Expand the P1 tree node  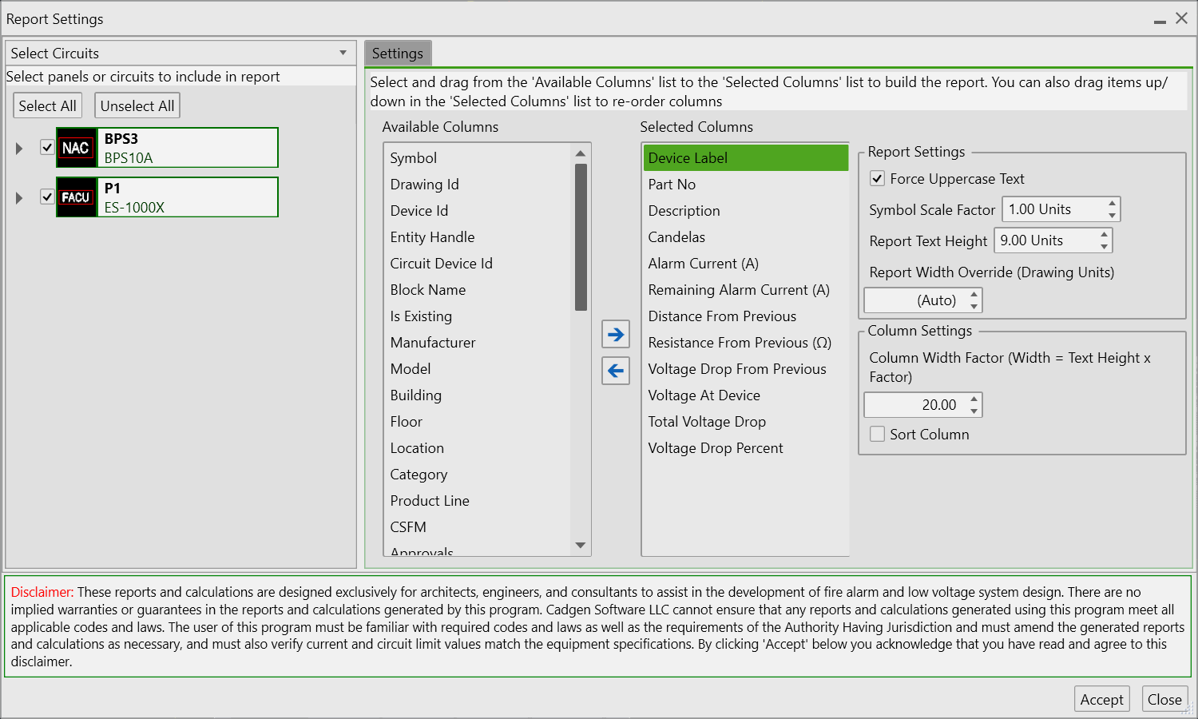19,198
